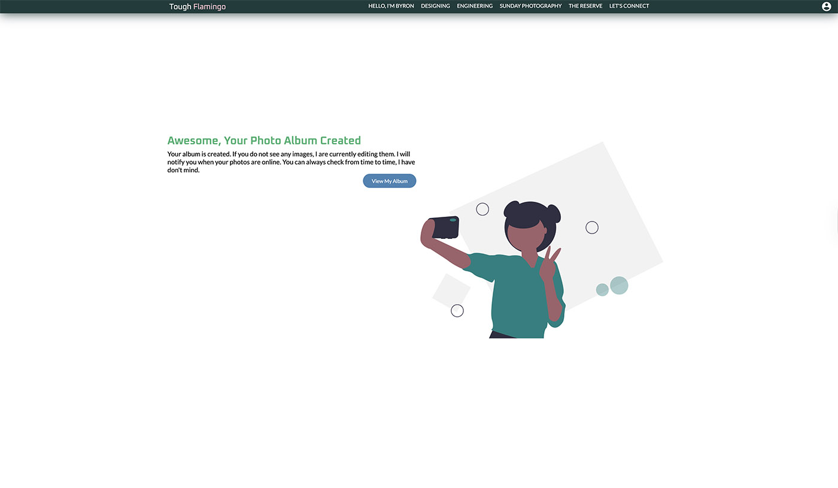Click the girl's dark hair bun
Screen dimensions: 838x488
(x=512, y=208)
